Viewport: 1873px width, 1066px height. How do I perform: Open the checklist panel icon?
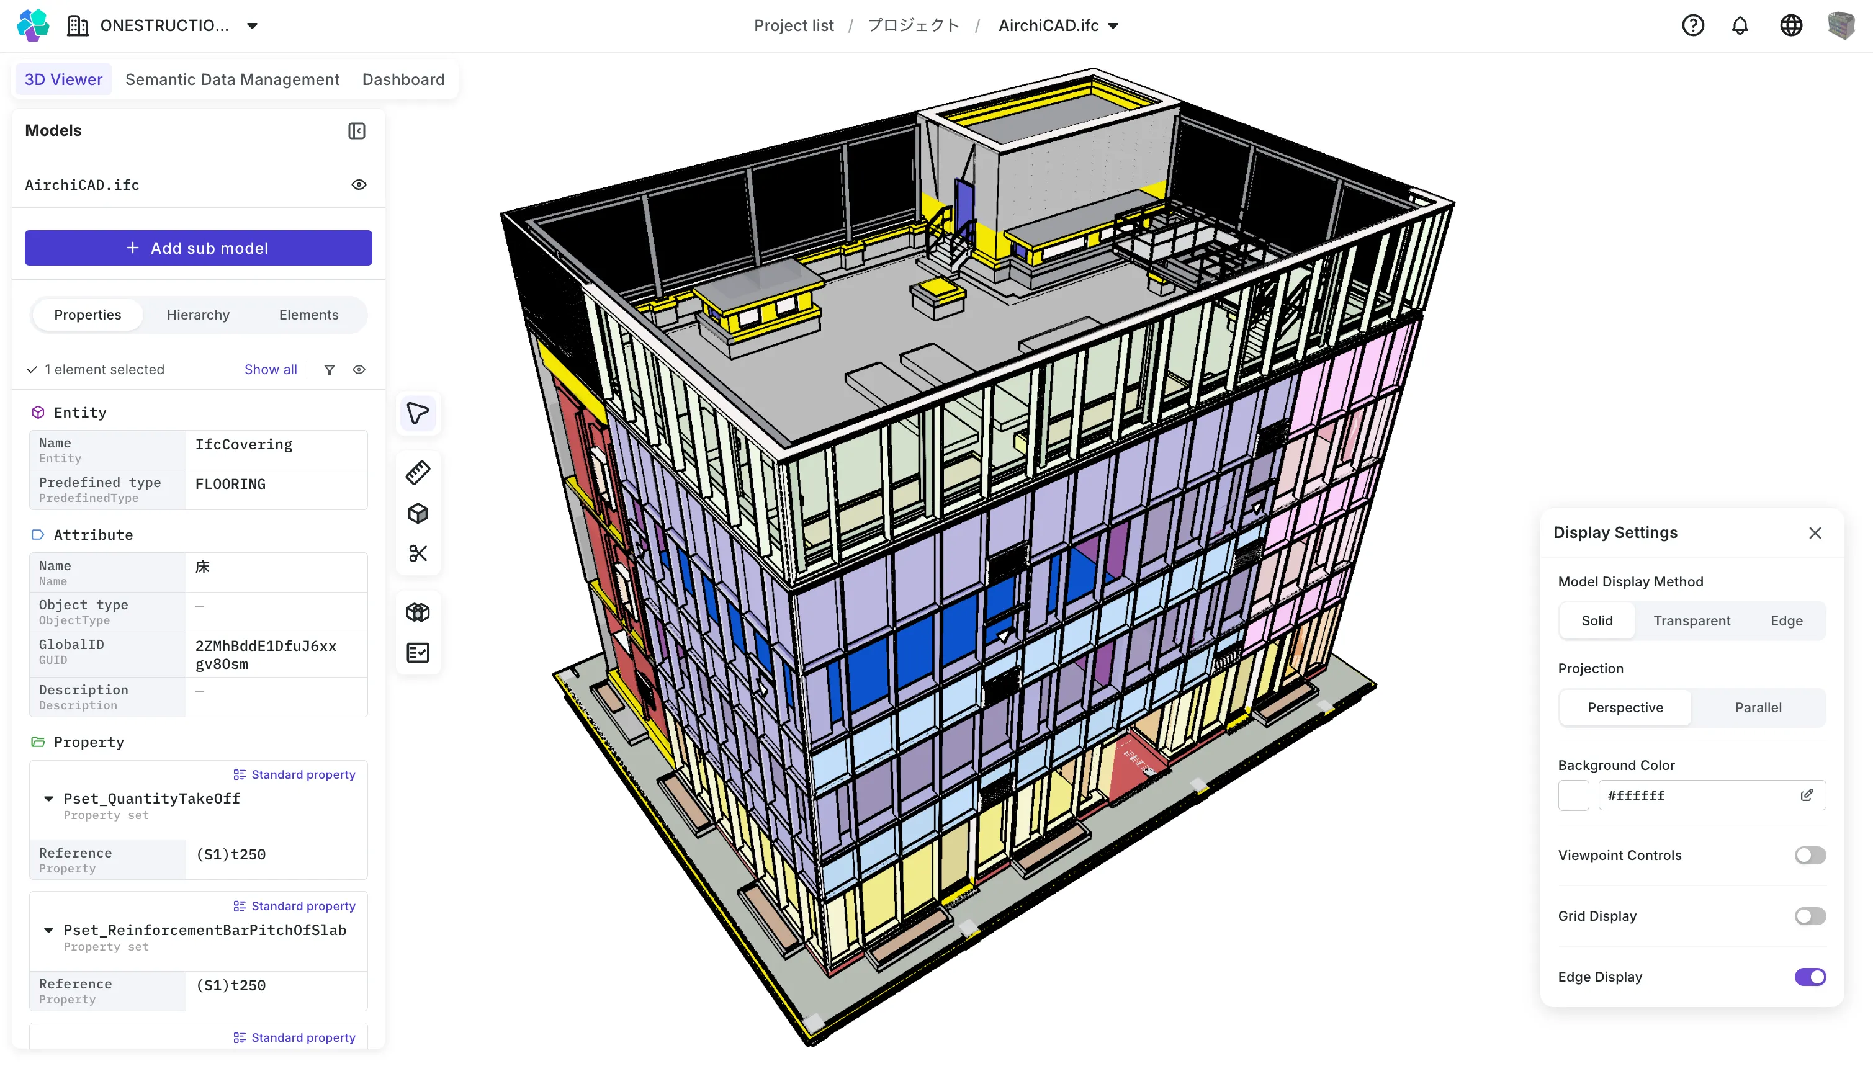pyautogui.click(x=418, y=652)
